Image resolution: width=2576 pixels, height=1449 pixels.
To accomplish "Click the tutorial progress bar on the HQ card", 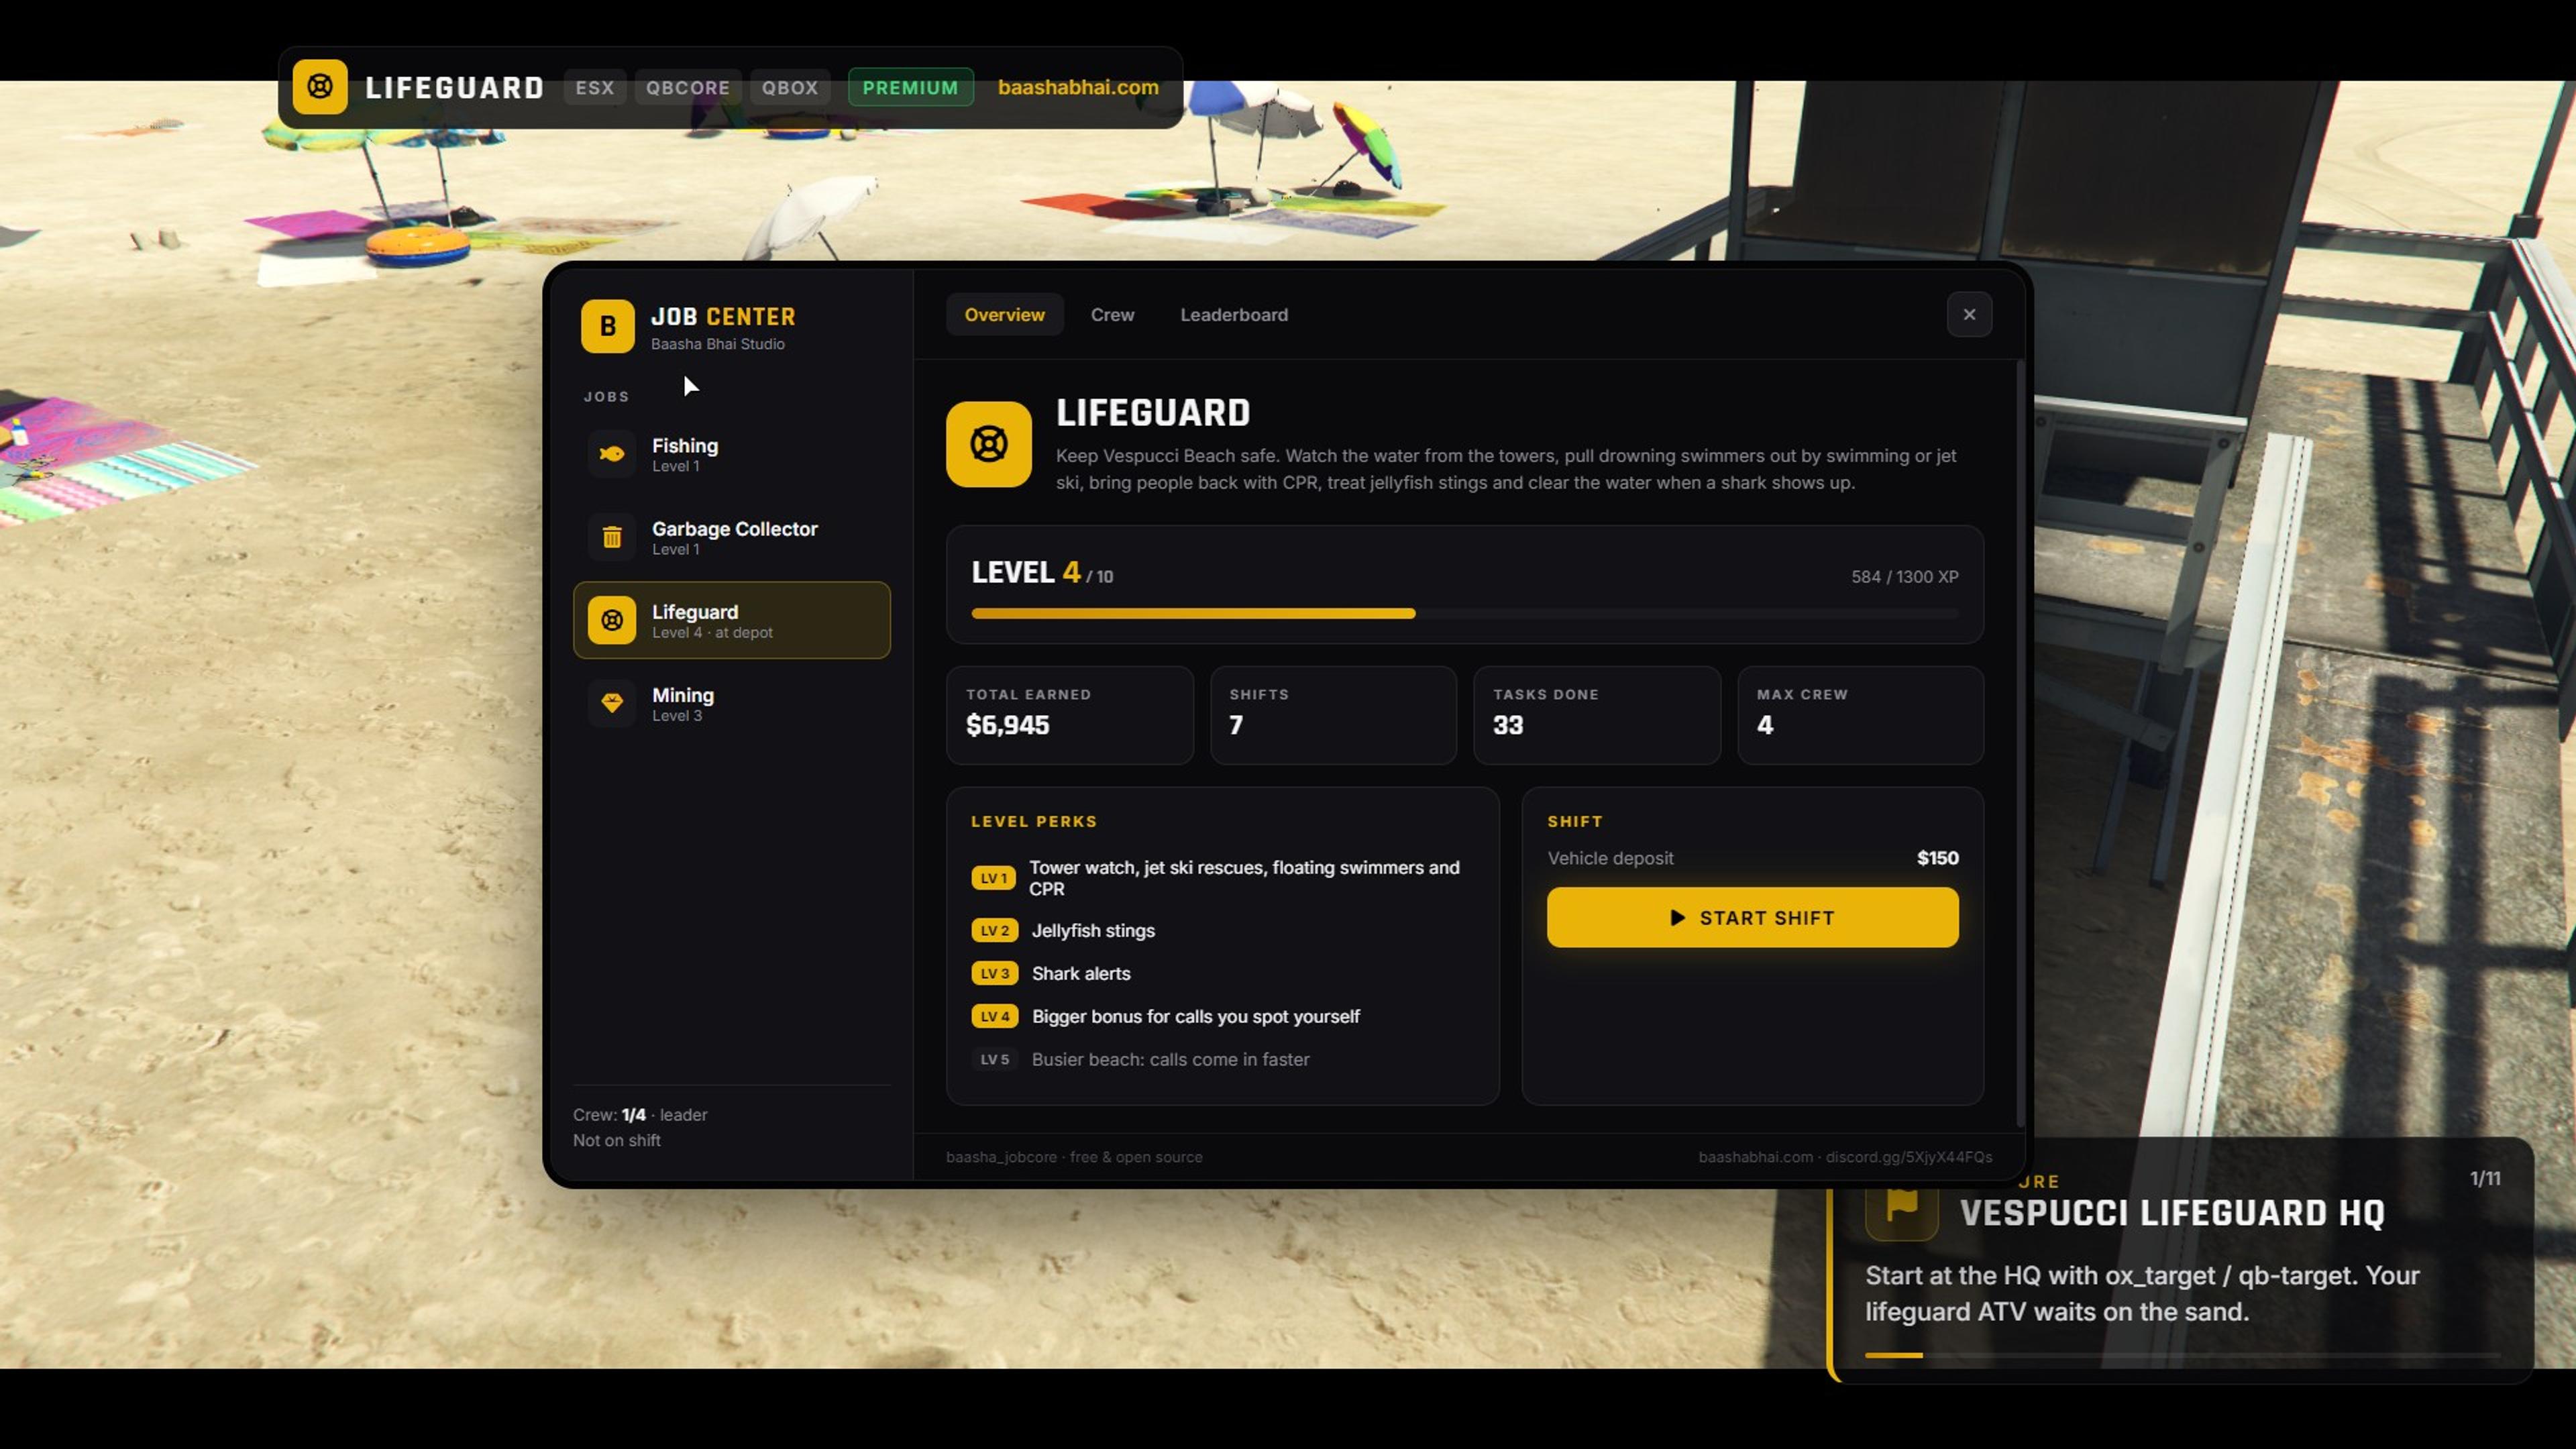I will (2182, 1355).
